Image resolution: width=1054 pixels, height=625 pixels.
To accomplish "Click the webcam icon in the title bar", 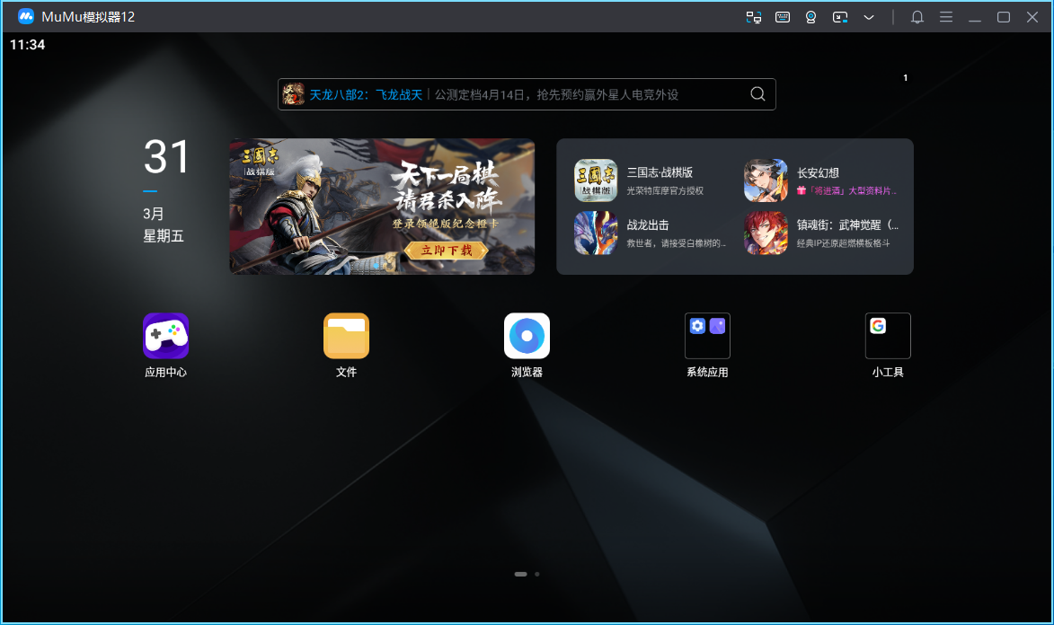I will tap(810, 17).
